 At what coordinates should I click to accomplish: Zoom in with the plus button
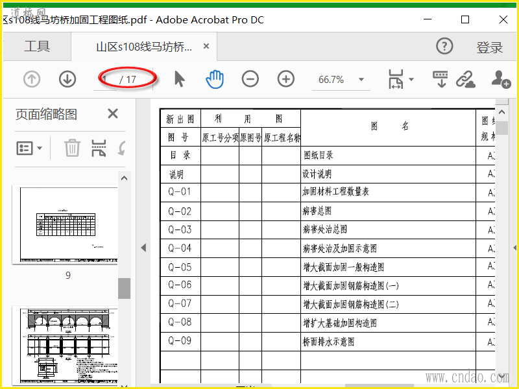coord(286,79)
